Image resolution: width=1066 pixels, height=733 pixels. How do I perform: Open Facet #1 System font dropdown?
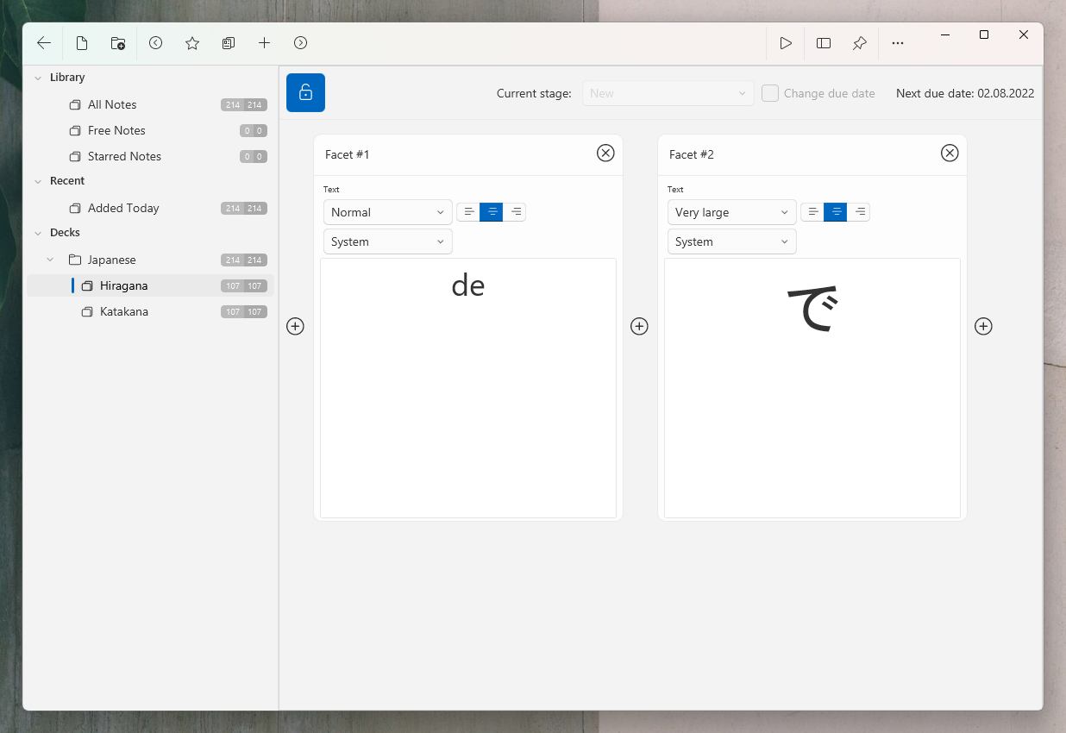[387, 241]
